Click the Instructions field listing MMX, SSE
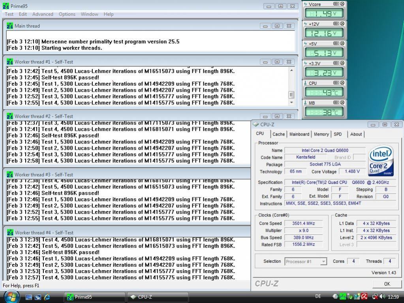The image size is (404, 303). [x=341, y=203]
